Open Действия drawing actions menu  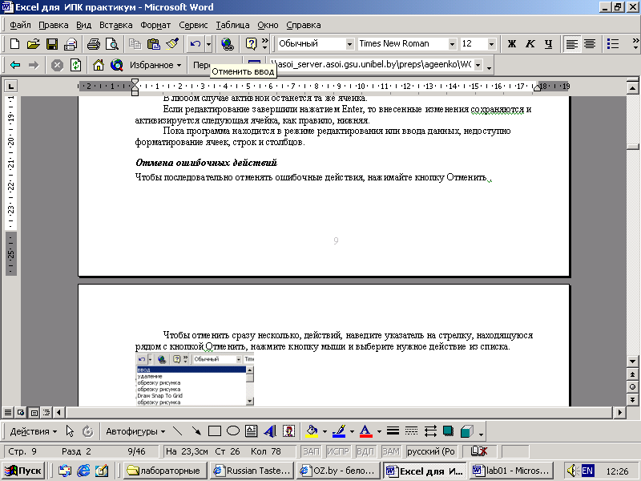[x=34, y=431]
